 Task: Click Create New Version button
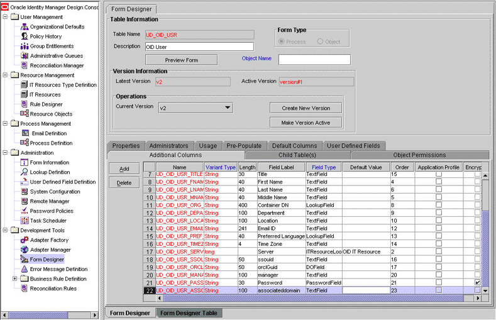click(x=306, y=108)
